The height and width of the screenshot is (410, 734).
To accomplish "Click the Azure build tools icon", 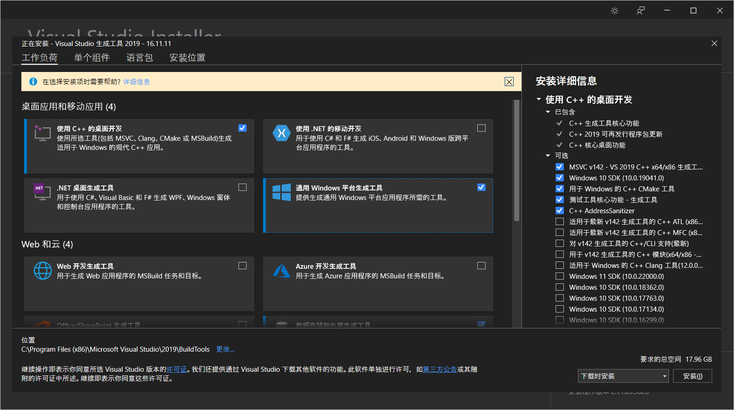I will pyautogui.click(x=281, y=271).
